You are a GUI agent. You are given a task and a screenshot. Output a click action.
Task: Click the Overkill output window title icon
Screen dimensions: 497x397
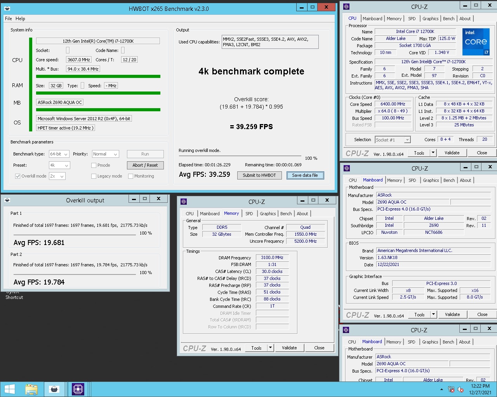click(x=7, y=200)
